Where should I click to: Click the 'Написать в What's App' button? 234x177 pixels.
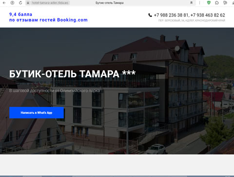click(x=37, y=113)
